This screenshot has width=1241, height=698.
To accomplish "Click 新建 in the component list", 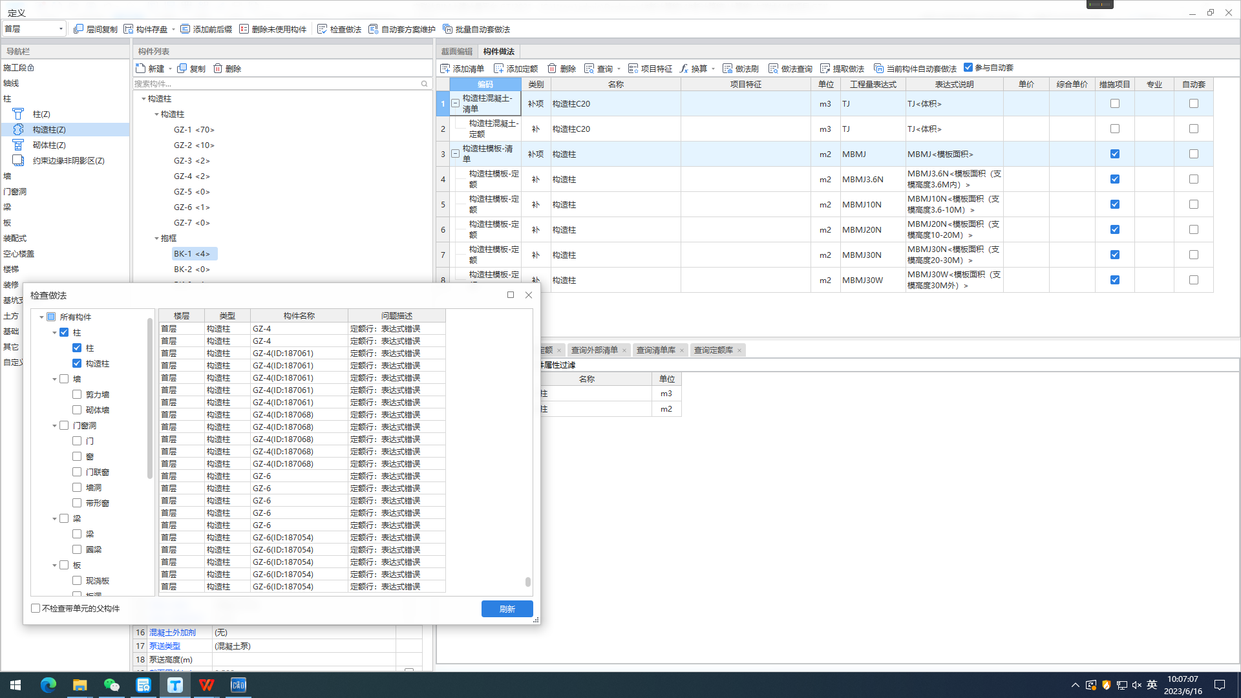I will click(x=151, y=69).
